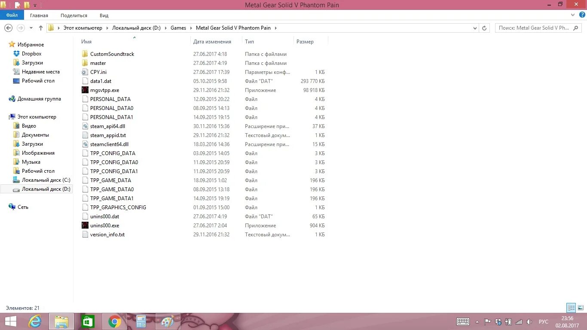Click Games in the address path
Viewport: 587px width, 330px height.
pyautogui.click(x=178, y=28)
